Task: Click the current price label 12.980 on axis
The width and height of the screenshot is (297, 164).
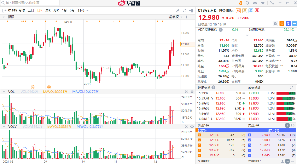Action: pos(188,44)
